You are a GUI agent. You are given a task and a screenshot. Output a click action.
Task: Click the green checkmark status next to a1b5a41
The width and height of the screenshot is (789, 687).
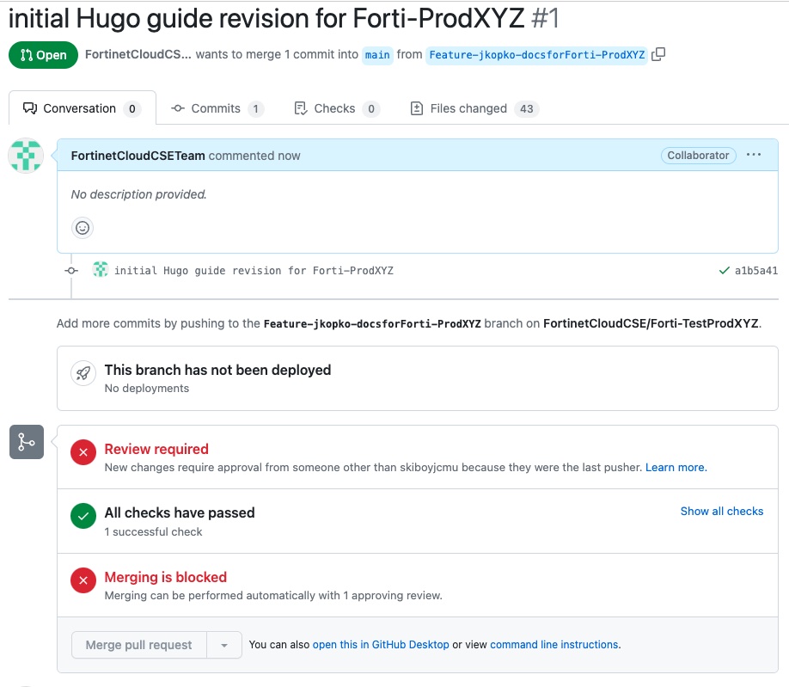tap(724, 271)
